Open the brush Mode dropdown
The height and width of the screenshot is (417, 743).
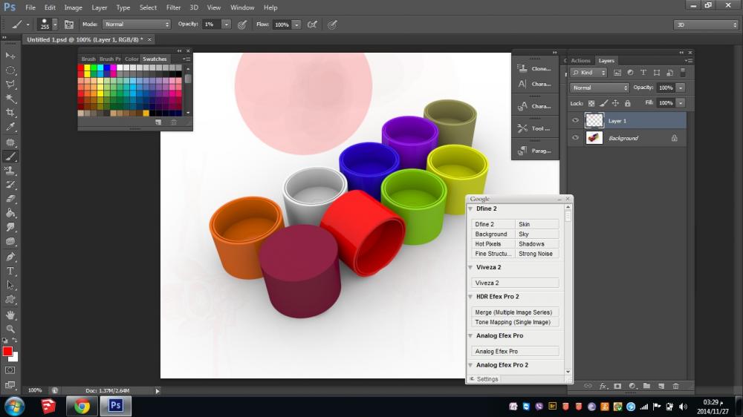click(x=136, y=24)
